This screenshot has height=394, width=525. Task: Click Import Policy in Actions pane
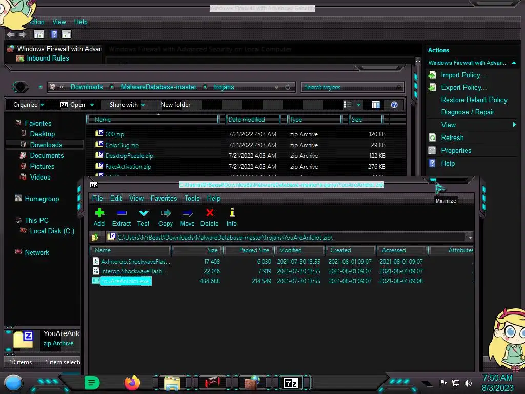point(463,75)
